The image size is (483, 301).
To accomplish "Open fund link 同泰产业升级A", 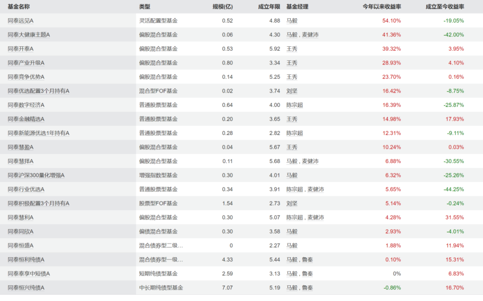I will coord(26,63).
